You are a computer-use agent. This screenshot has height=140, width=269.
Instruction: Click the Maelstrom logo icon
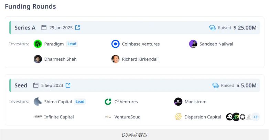[x=178, y=102]
